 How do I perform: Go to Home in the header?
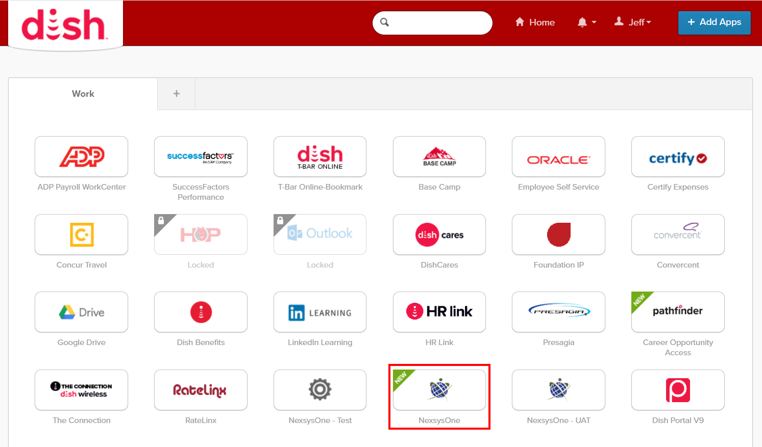[x=535, y=22]
